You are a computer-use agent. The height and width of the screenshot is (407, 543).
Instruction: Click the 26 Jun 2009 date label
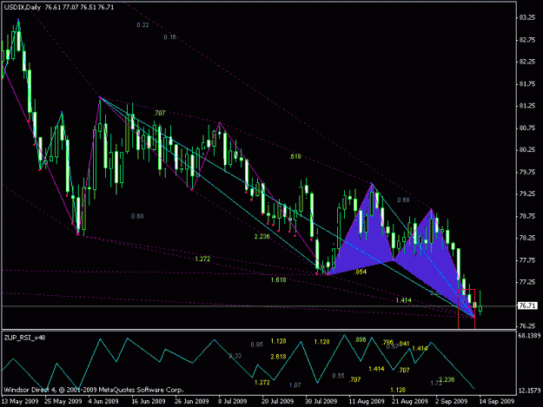click(x=191, y=401)
